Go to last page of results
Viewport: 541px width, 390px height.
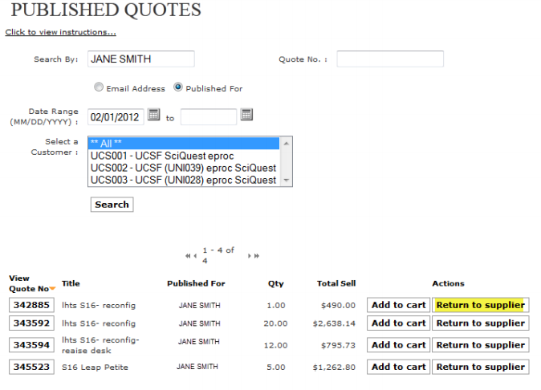click(x=257, y=256)
